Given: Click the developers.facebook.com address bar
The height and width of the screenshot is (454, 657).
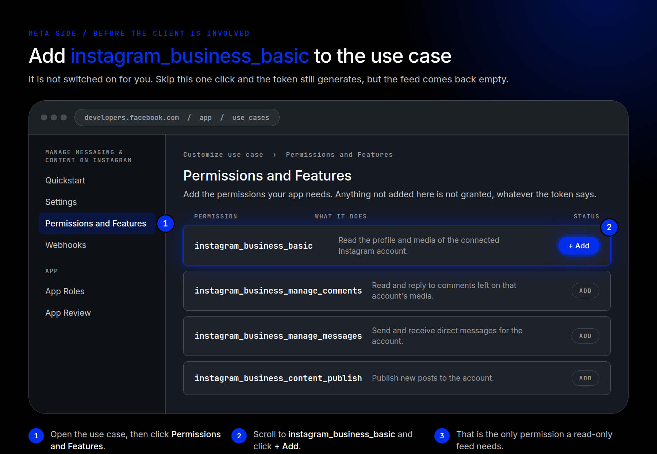Looking at the screenshot, I should click(x=177, y=117).
